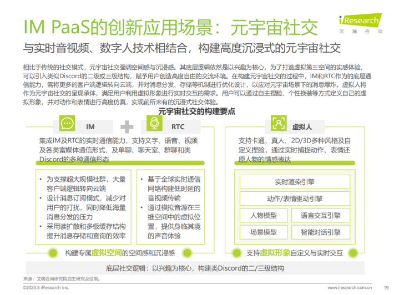Select the 实时渲染引擎 box
This screenshot has height=295, width=394.
pos(294,182)
